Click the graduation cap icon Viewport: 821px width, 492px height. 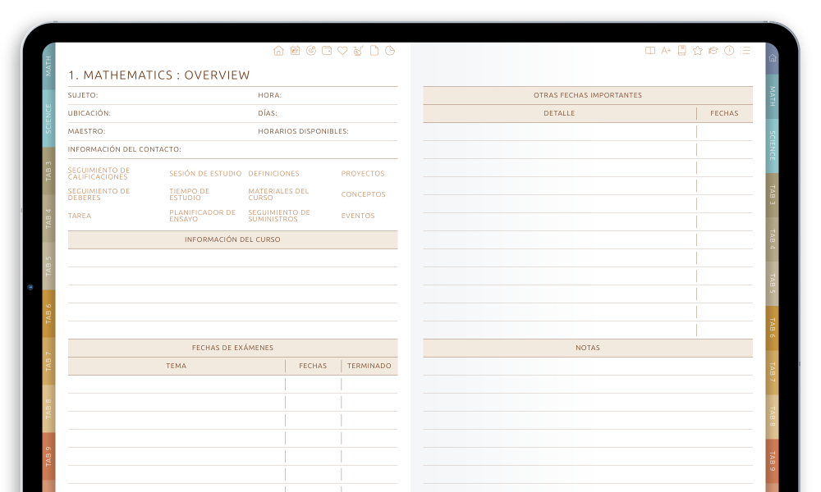coord(713,51)
